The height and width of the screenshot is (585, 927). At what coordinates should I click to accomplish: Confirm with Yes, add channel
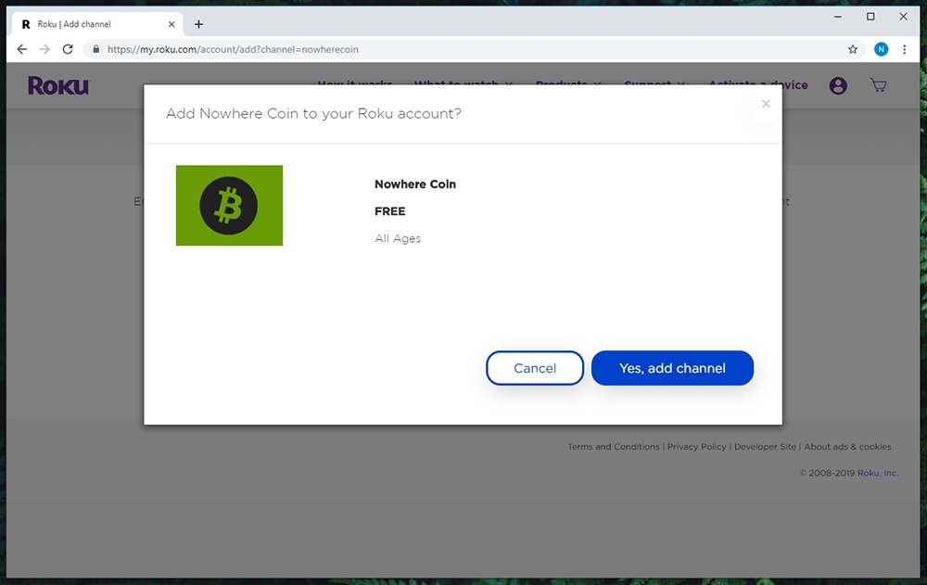(x=672, y=368)
